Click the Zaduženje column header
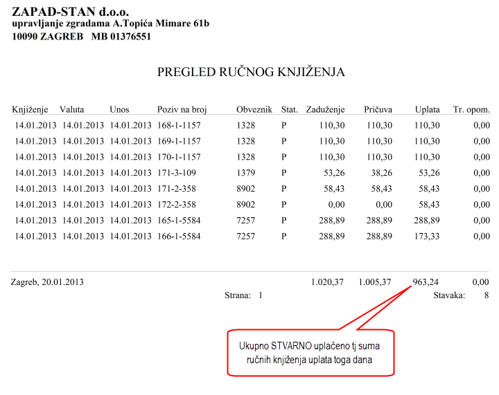 tap(325, 109)
